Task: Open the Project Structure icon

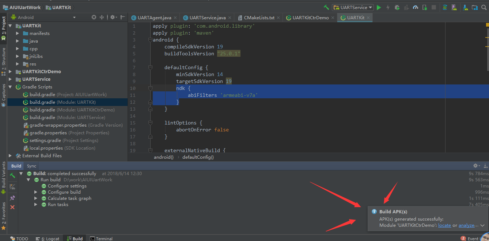Action: 475,7
